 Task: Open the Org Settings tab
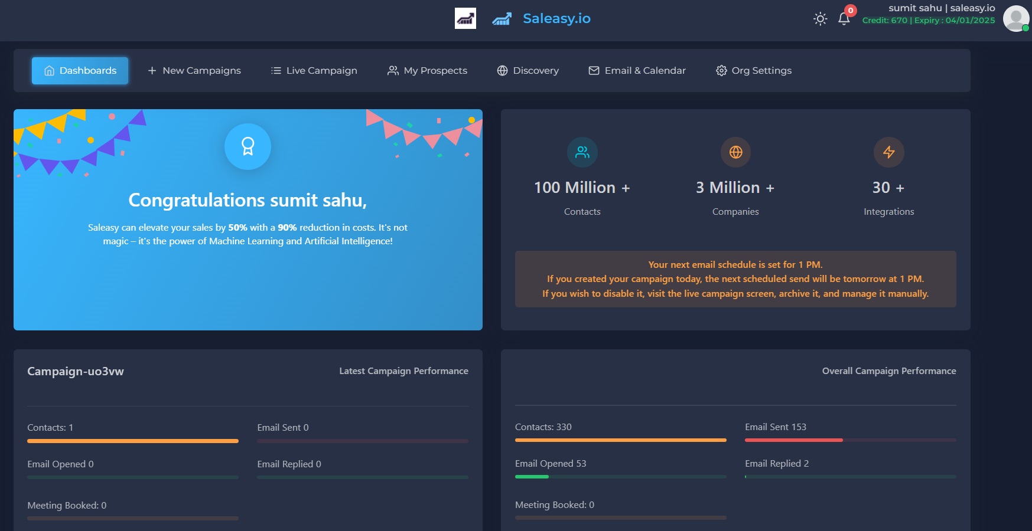[754, 71]
